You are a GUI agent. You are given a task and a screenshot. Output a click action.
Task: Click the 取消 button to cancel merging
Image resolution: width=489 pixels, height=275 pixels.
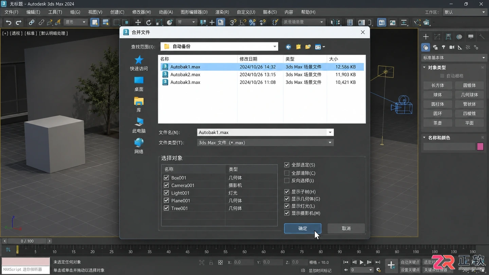click(346, 228)
